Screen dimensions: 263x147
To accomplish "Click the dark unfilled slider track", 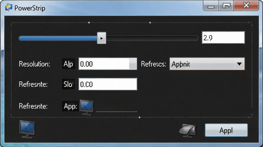I will (152, 38).
